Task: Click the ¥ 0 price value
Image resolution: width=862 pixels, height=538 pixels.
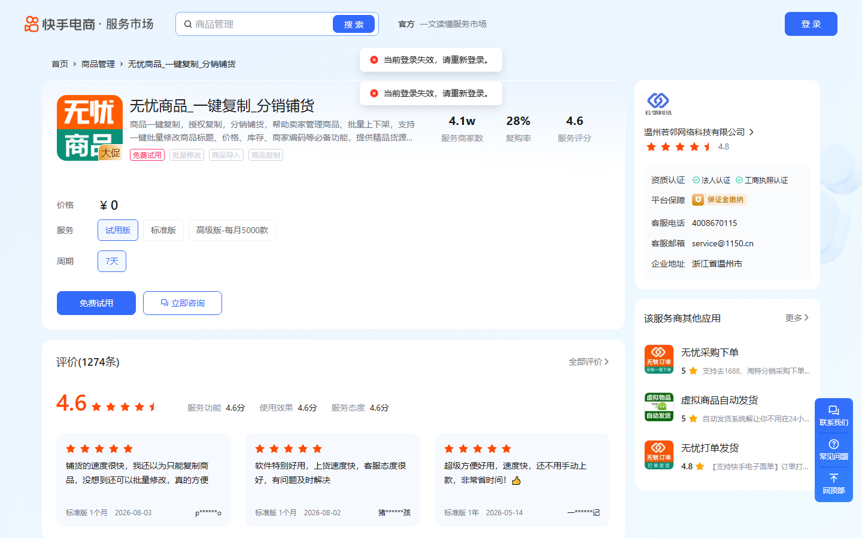Action: (109, 205)
